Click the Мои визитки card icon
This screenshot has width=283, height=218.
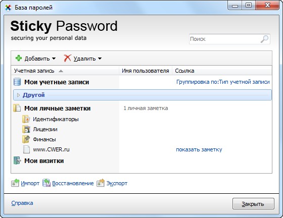click(x=17, y=160)
